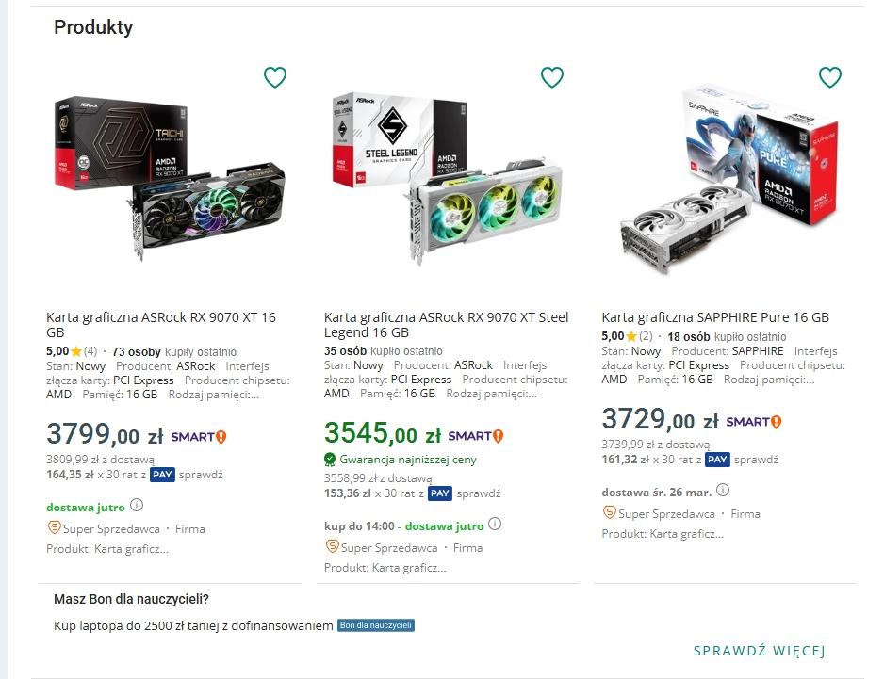Viewport: 884px width, 679px height.
Task: Click 'Gwarancja najniższej ceny' label
Action: [x=408, y=460]
